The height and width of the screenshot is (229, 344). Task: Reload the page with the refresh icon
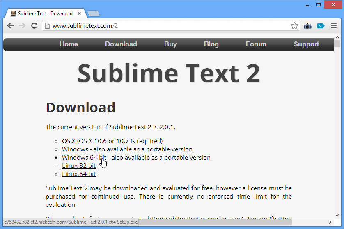click(34, 26)
